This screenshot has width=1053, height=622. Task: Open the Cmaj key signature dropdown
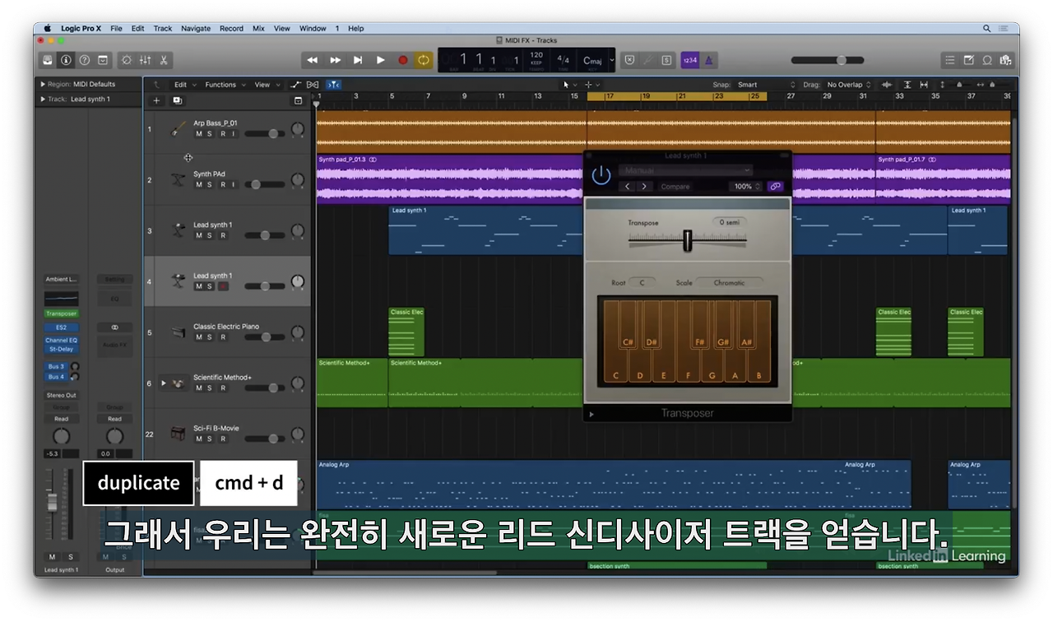(x=594, y=60)
